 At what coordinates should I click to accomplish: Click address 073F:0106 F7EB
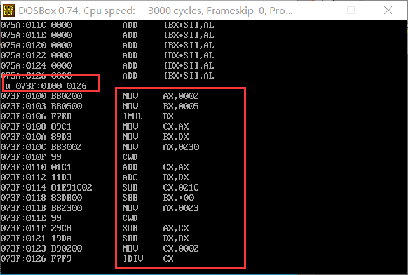[36, 116]
